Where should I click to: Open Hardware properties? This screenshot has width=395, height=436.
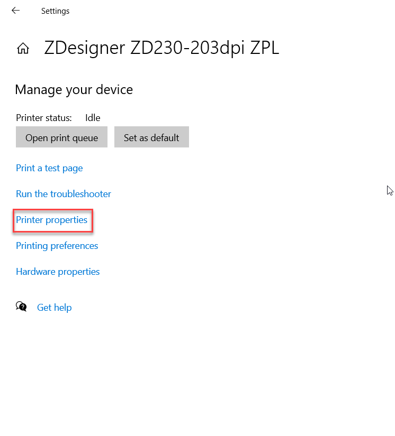58,272
